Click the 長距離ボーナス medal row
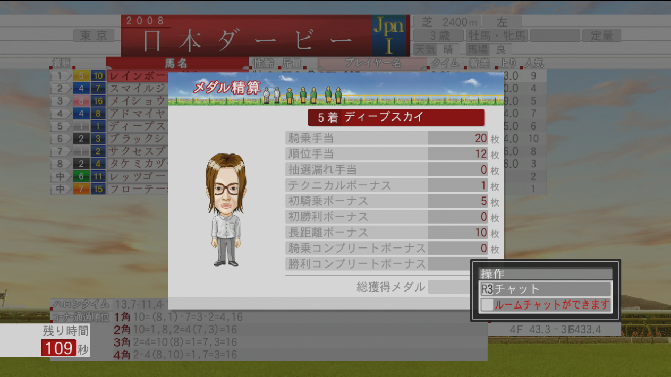Image resolution: width=671 pixels, height=377 pixels. click(x=386, y=233)
